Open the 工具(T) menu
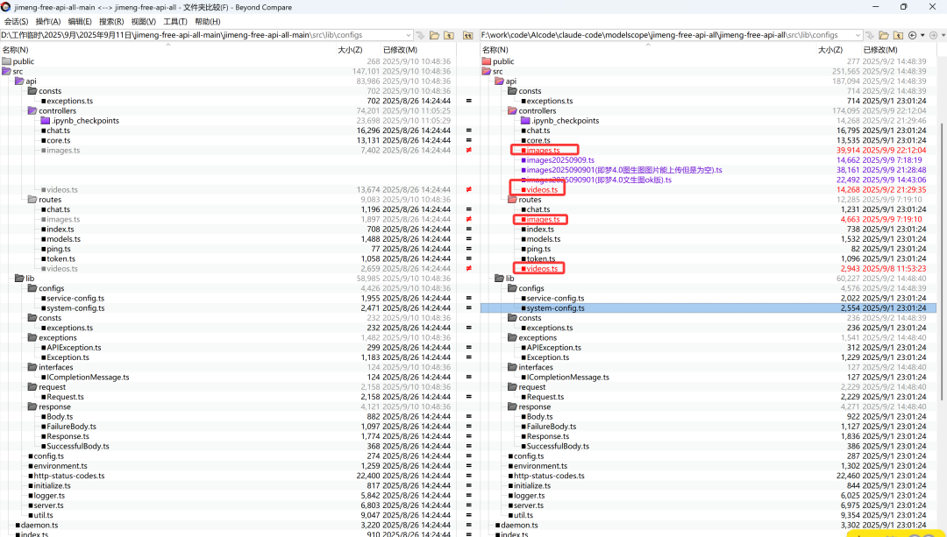This screenshot has height=537, width=947. (x=175, y=21)
